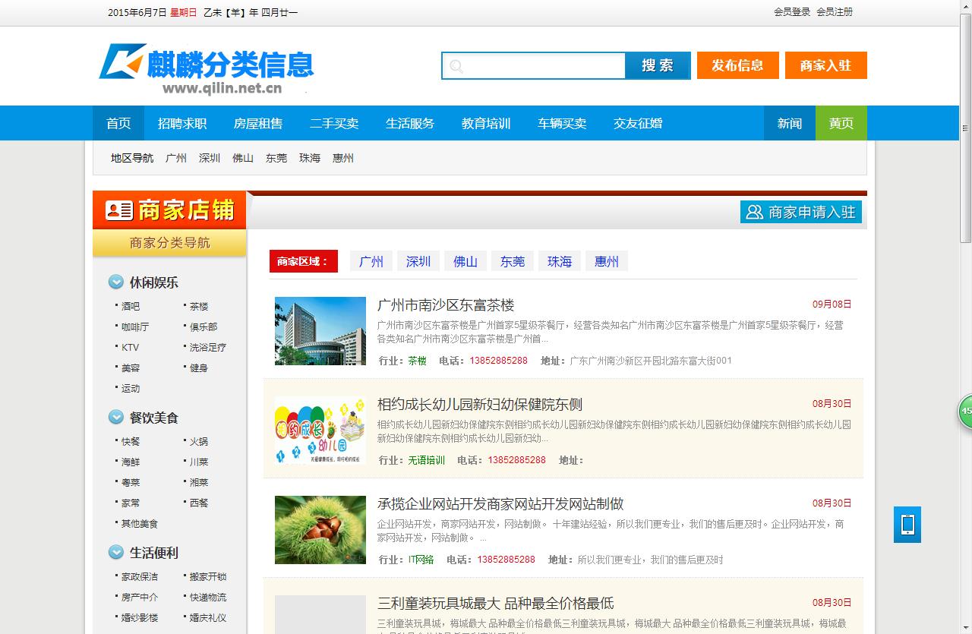Click the merchant card icon beside 商家店铺
The image size is (972, 634).
coord(119,210)
